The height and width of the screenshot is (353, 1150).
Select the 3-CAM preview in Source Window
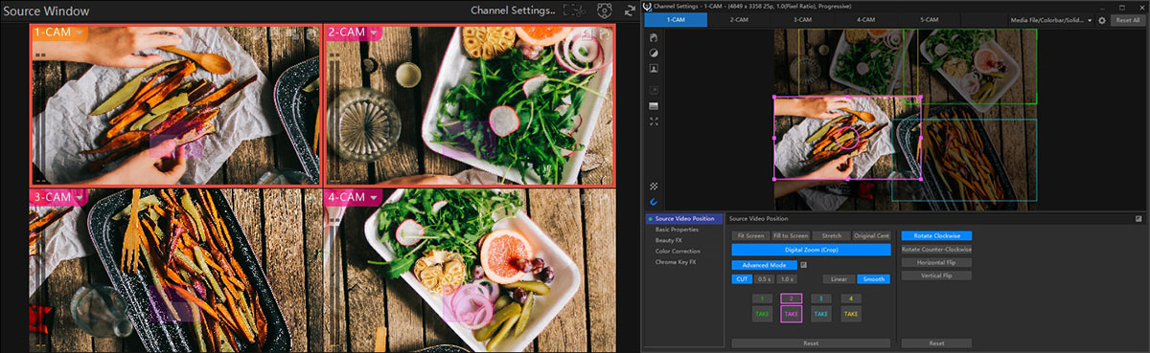pos(176,270)
